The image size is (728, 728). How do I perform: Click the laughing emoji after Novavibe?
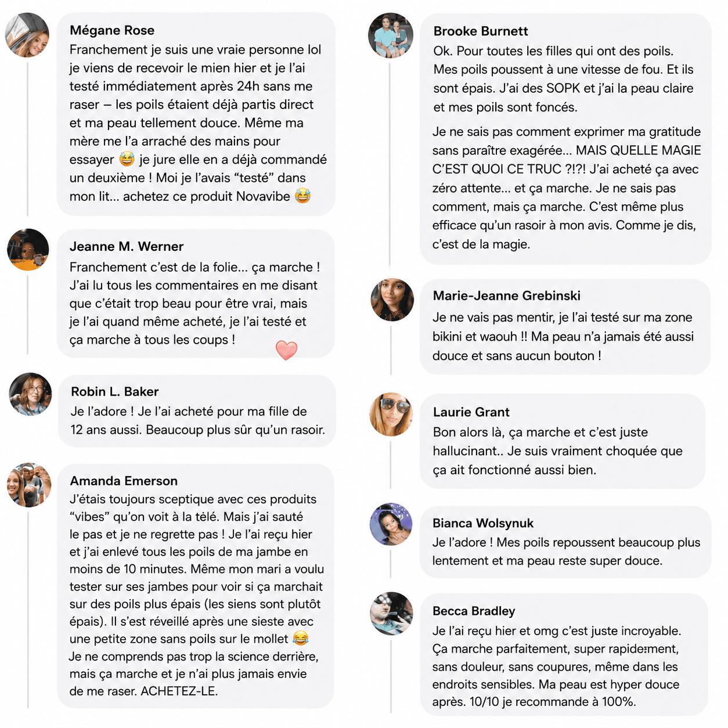coord(302,196)
